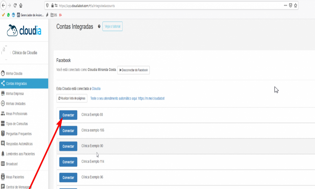315x189 pixels.
Task: Click the padlock site security icon
Action: tap(52, 6)
